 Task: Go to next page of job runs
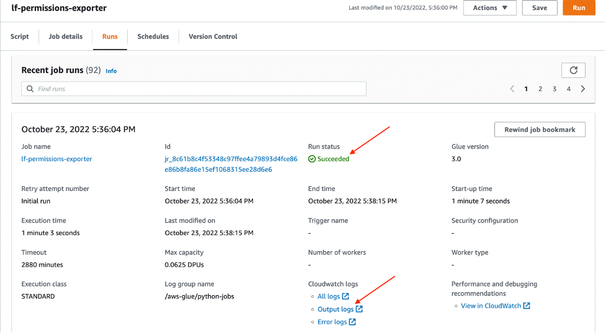click(x=583, y=89)
